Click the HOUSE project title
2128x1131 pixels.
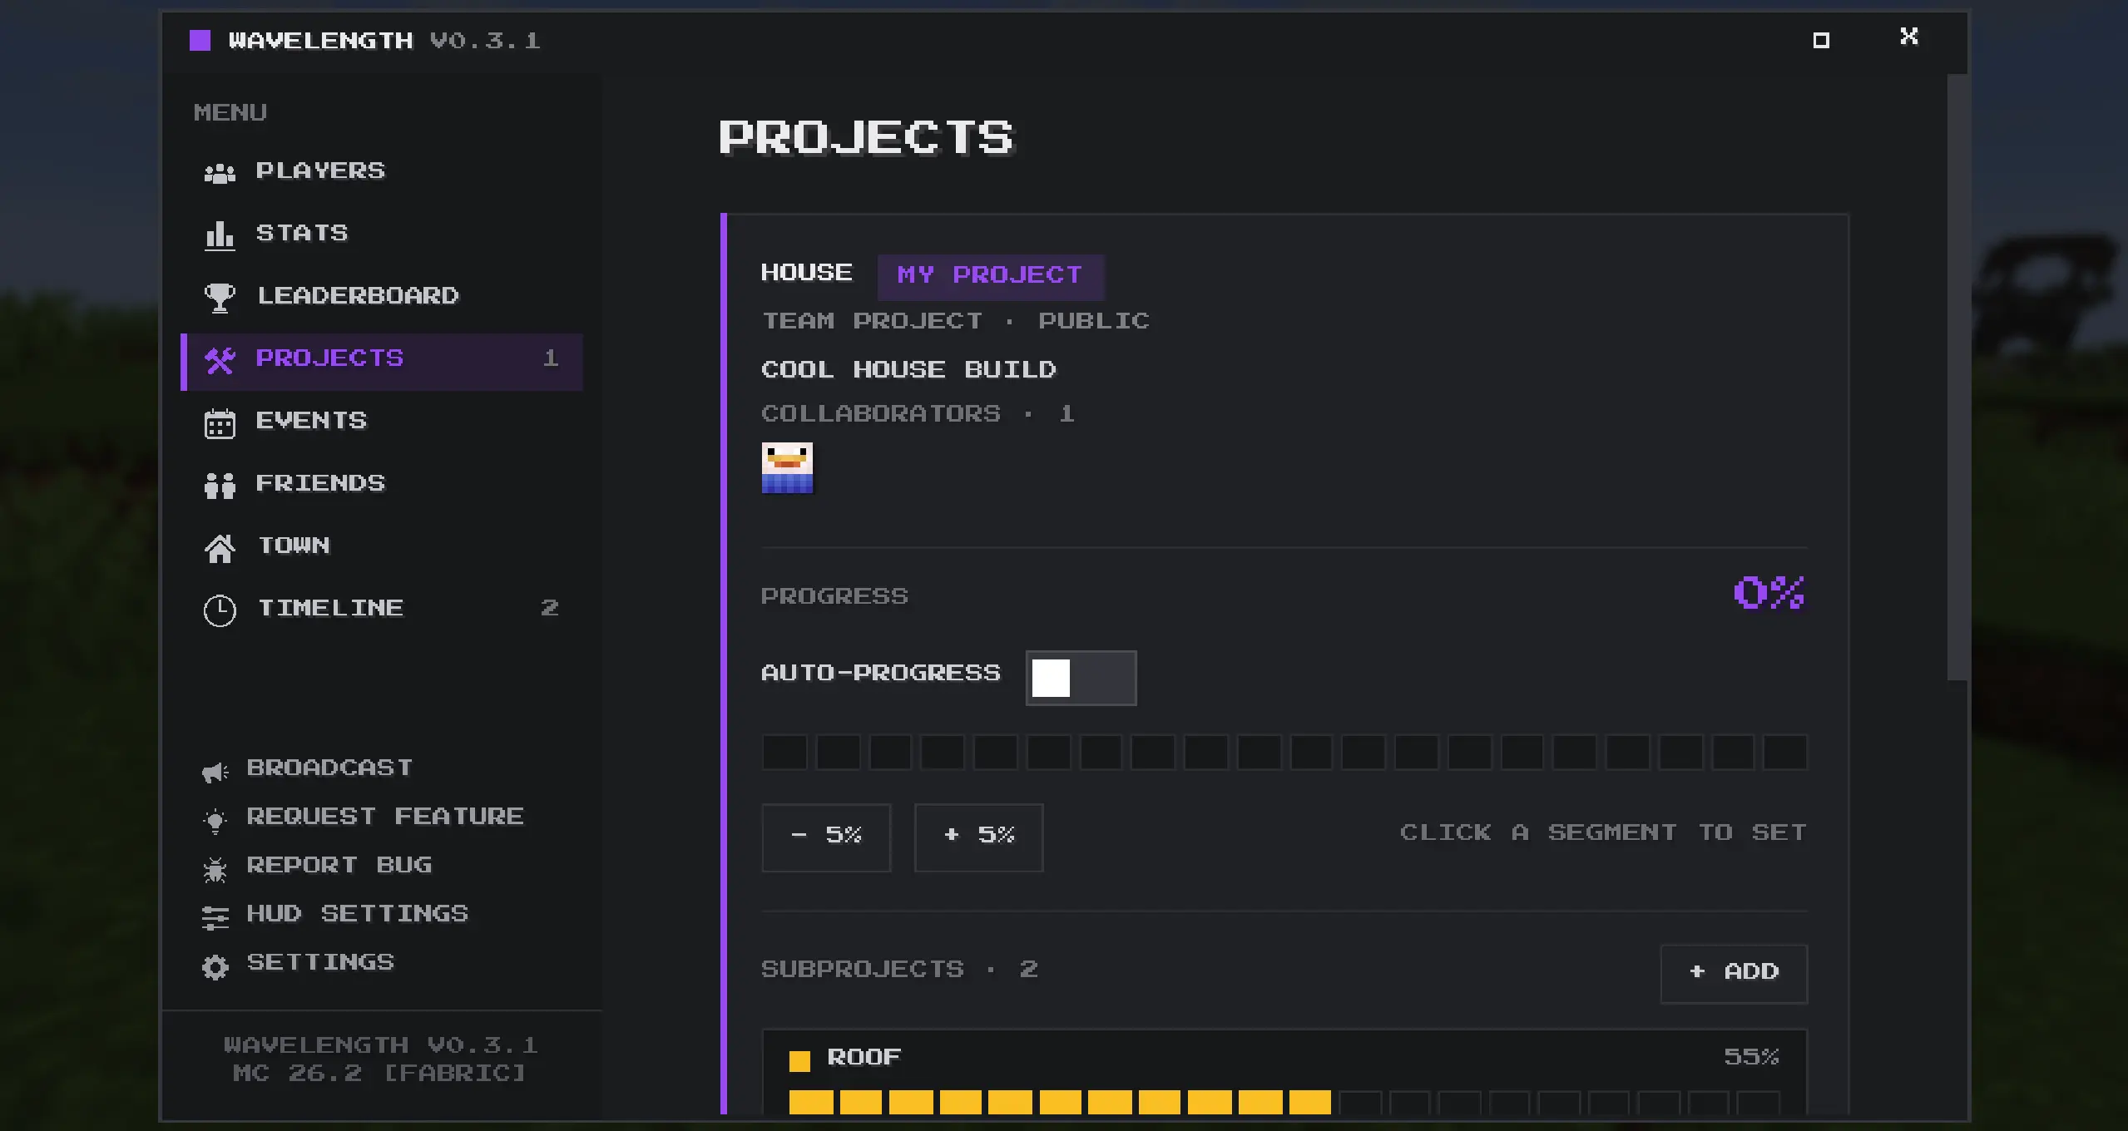(x=807, y=273)
